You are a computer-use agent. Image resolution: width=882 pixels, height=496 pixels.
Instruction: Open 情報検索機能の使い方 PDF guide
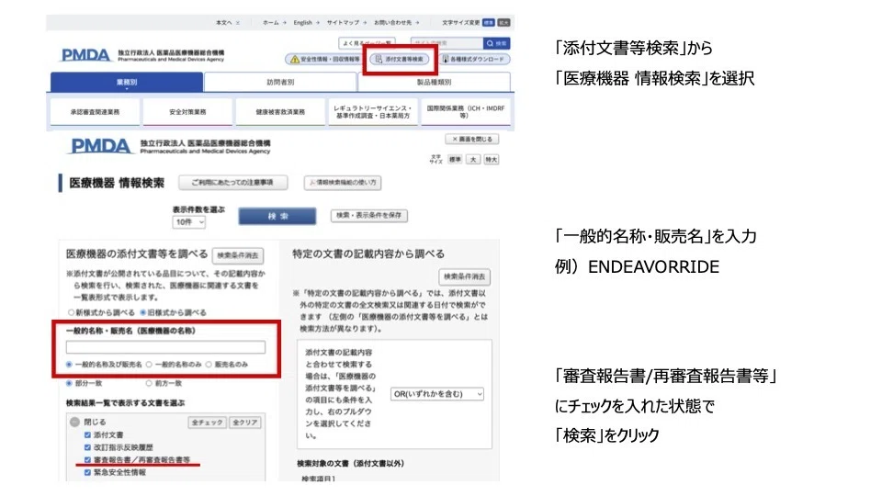click(343, 183)
